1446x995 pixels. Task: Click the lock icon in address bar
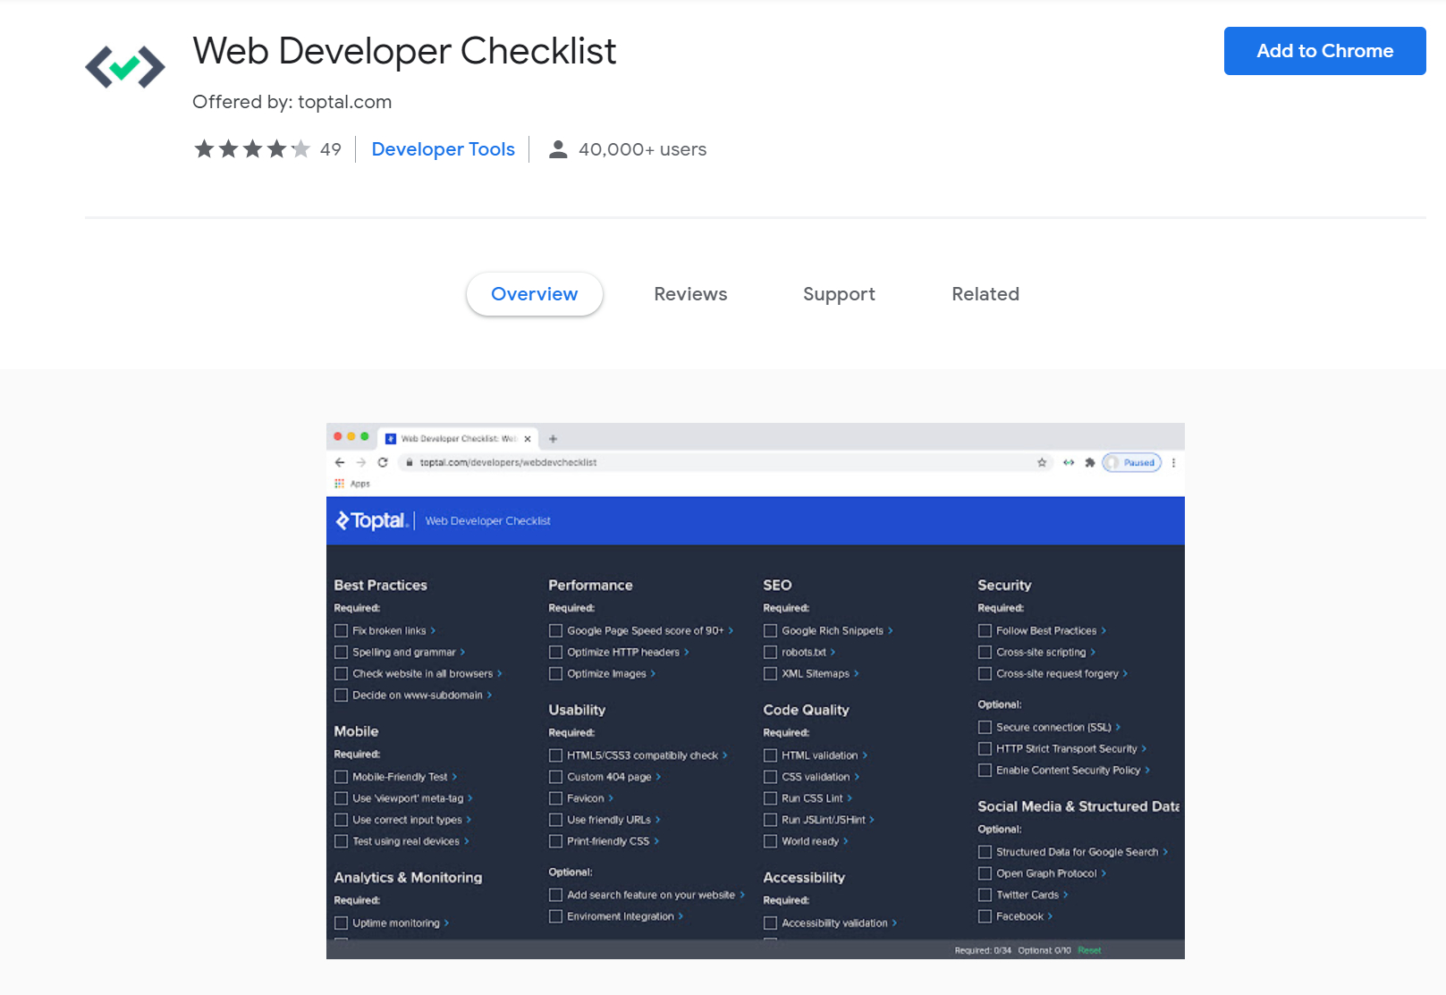point(409,462)
